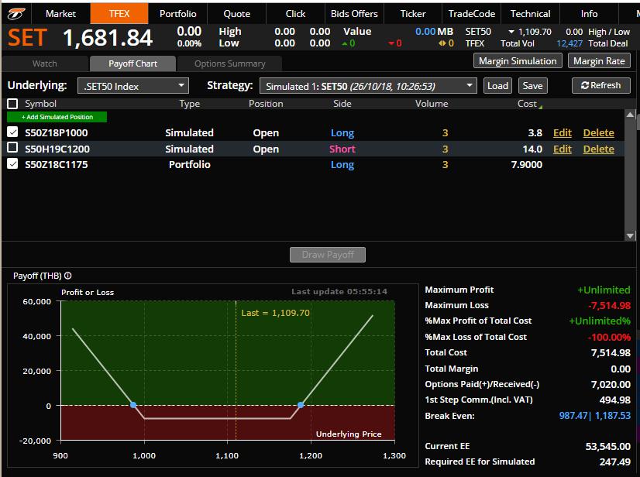Open Margin Simulation

point(518,61)
